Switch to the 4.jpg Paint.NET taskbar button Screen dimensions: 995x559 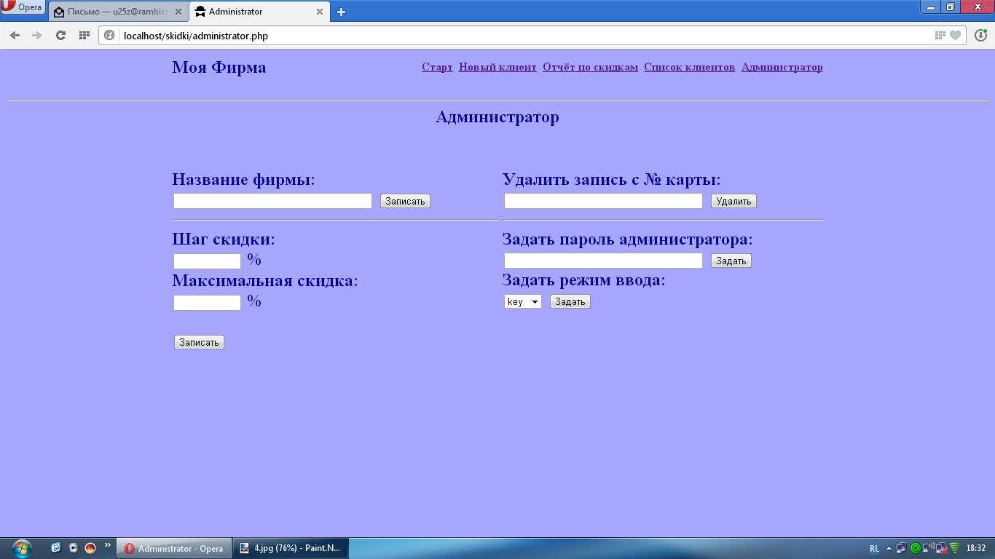(291, 548)
